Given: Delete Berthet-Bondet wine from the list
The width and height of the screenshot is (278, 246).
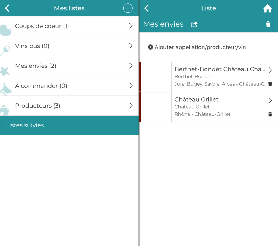Looking at the screenshot, I should tap(270, 84).
